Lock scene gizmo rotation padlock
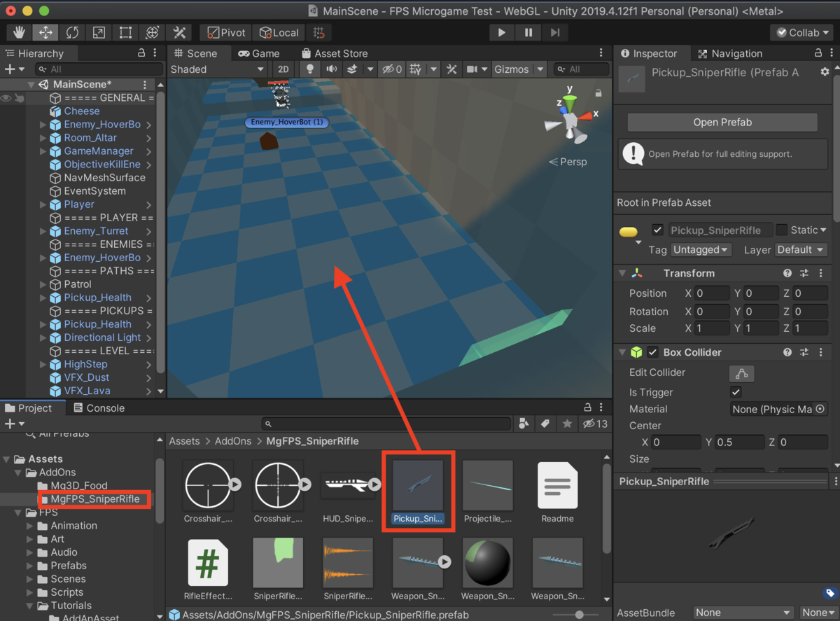This screenshot has width=840, height=621. 598,92
